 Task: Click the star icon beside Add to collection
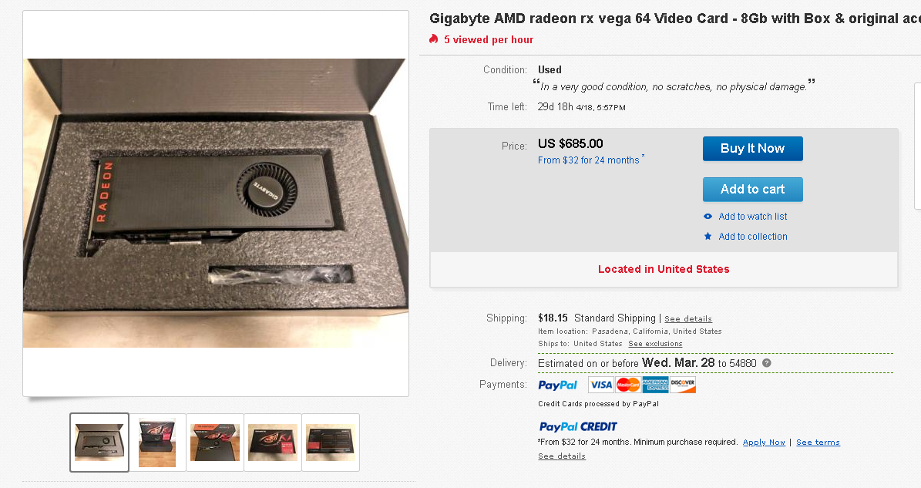pos(708,236)
